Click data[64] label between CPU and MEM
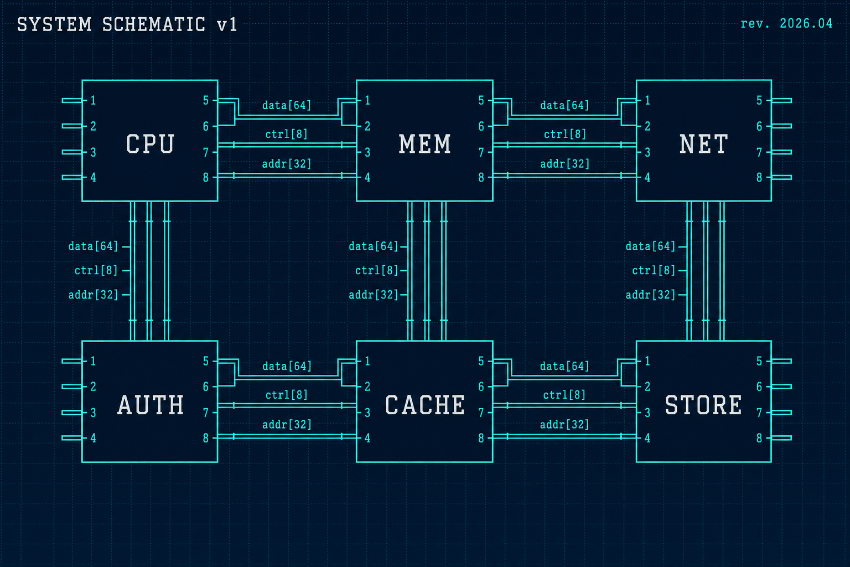Viewport: 850px width, 567px height. click(x=287, y=105)
